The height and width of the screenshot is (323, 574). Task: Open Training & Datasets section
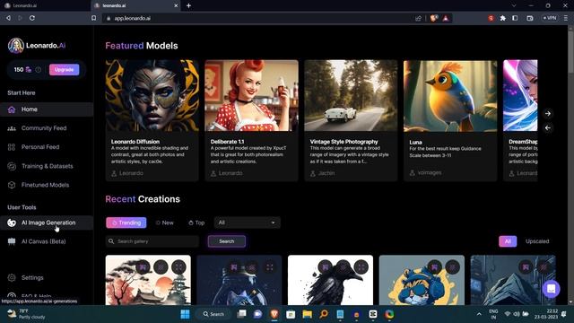click(x=47, y=166)
